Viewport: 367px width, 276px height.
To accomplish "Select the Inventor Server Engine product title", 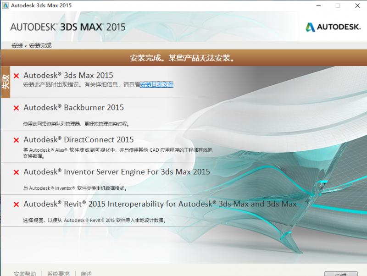I will pos(117,172).
